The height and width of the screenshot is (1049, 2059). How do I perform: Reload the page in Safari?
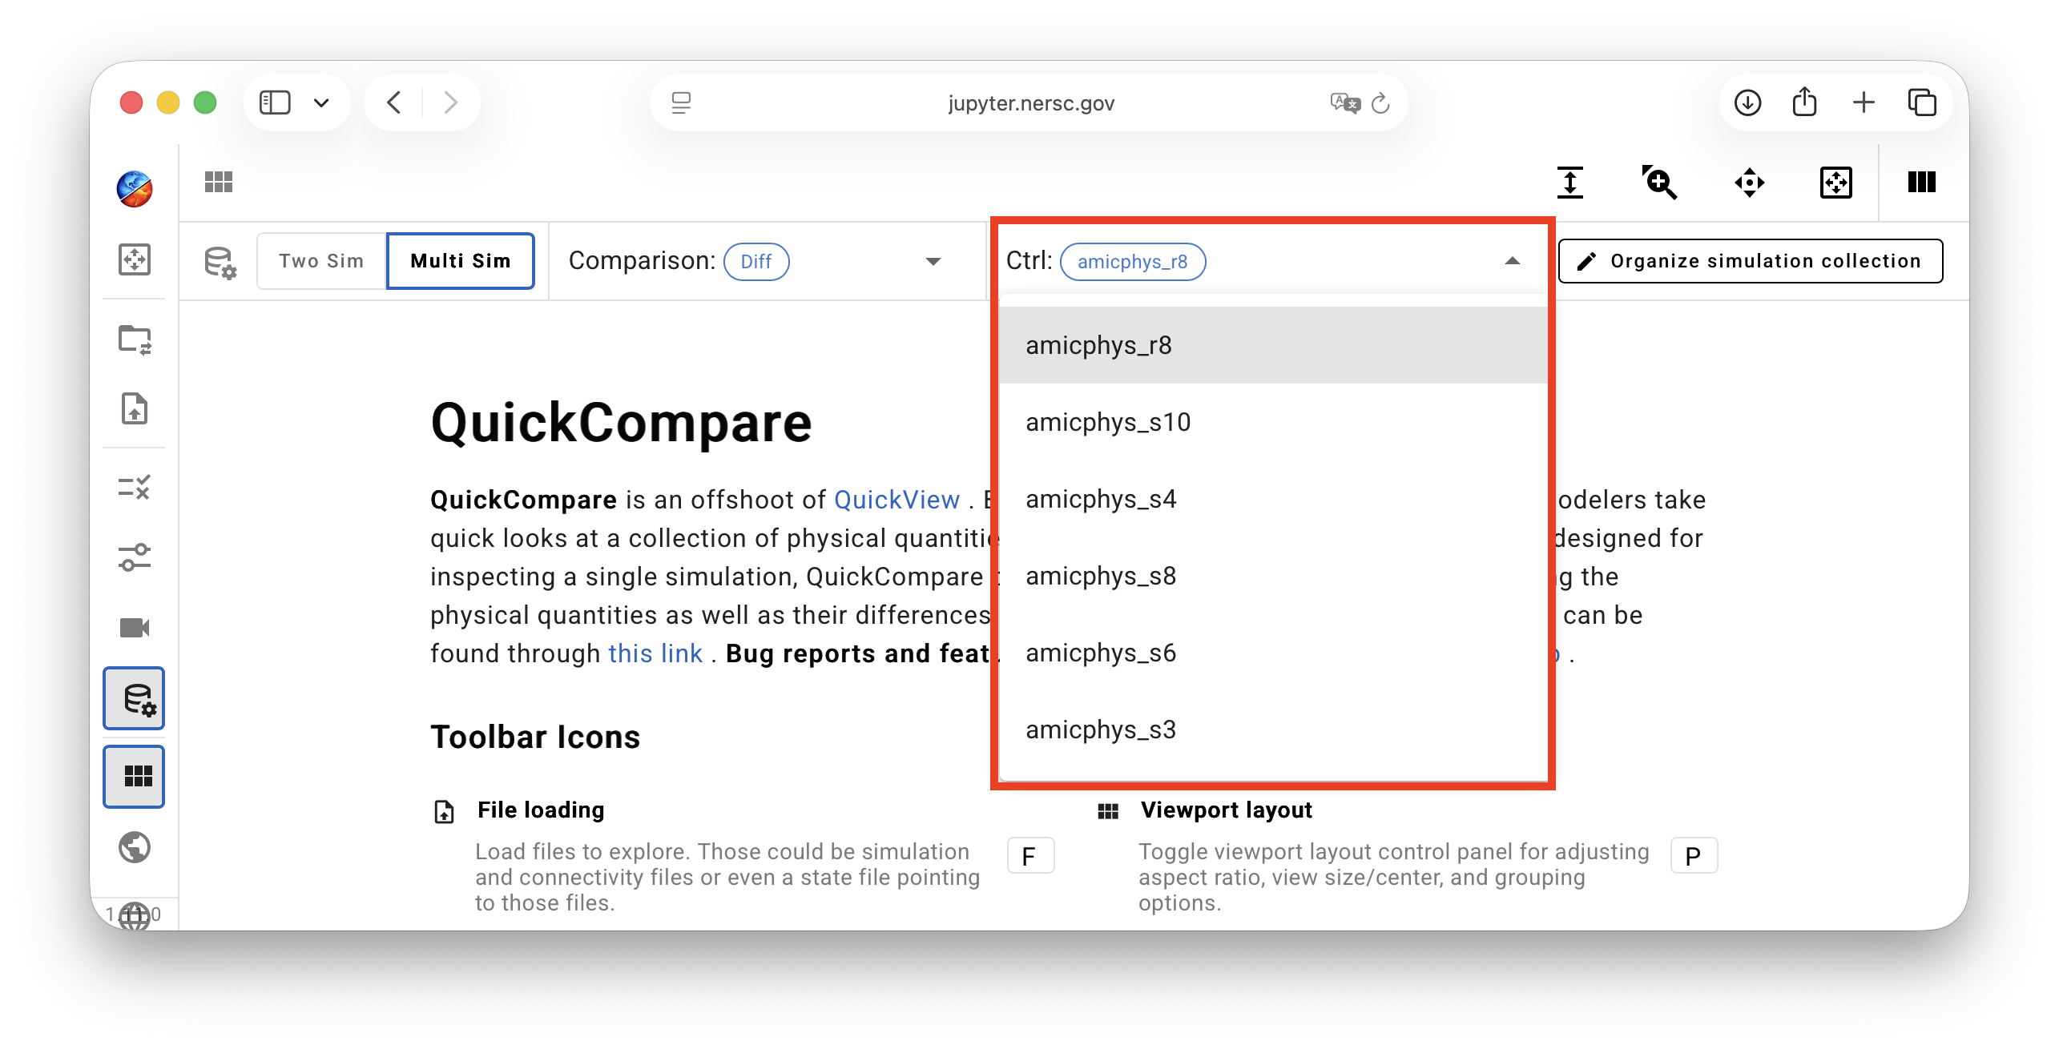pyautogui.click(x=1380, y=103)
